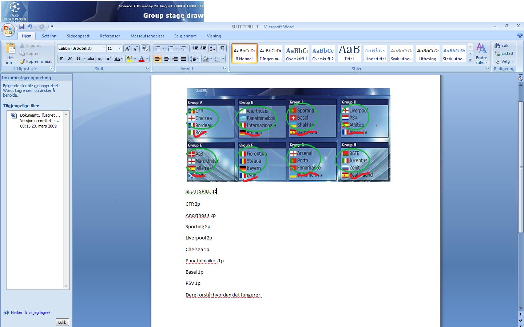The width and height of the screenshot is (524, 327).
Task: Switch to Visning tab
Action: [x=214, y=36]
